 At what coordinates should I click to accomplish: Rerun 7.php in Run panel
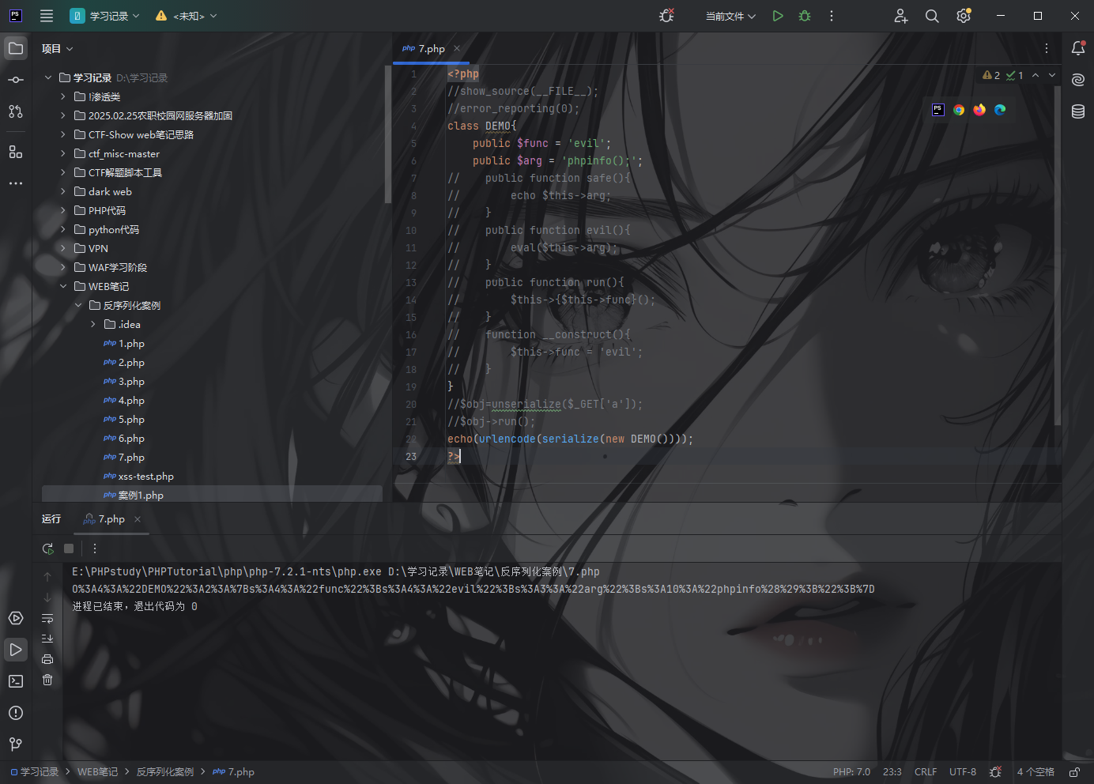click(x=48, y=548)
